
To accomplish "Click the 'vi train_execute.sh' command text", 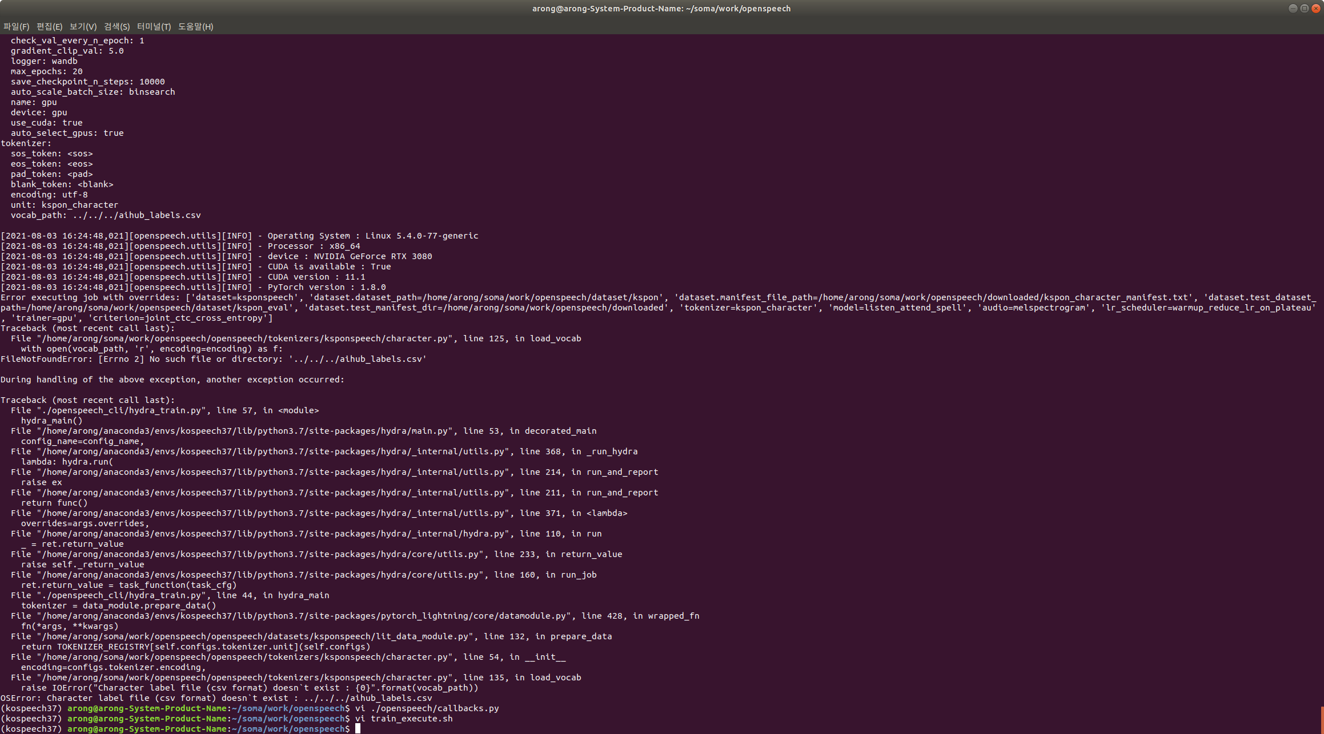I will pos(403,719).
